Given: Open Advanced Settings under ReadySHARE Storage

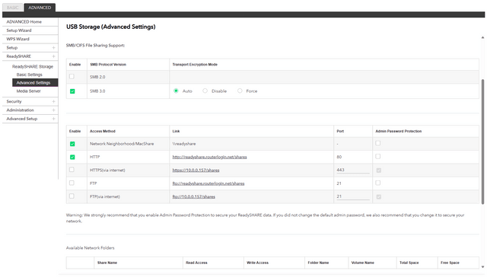Looking at the screenshot, I should (x=35, y=83).
